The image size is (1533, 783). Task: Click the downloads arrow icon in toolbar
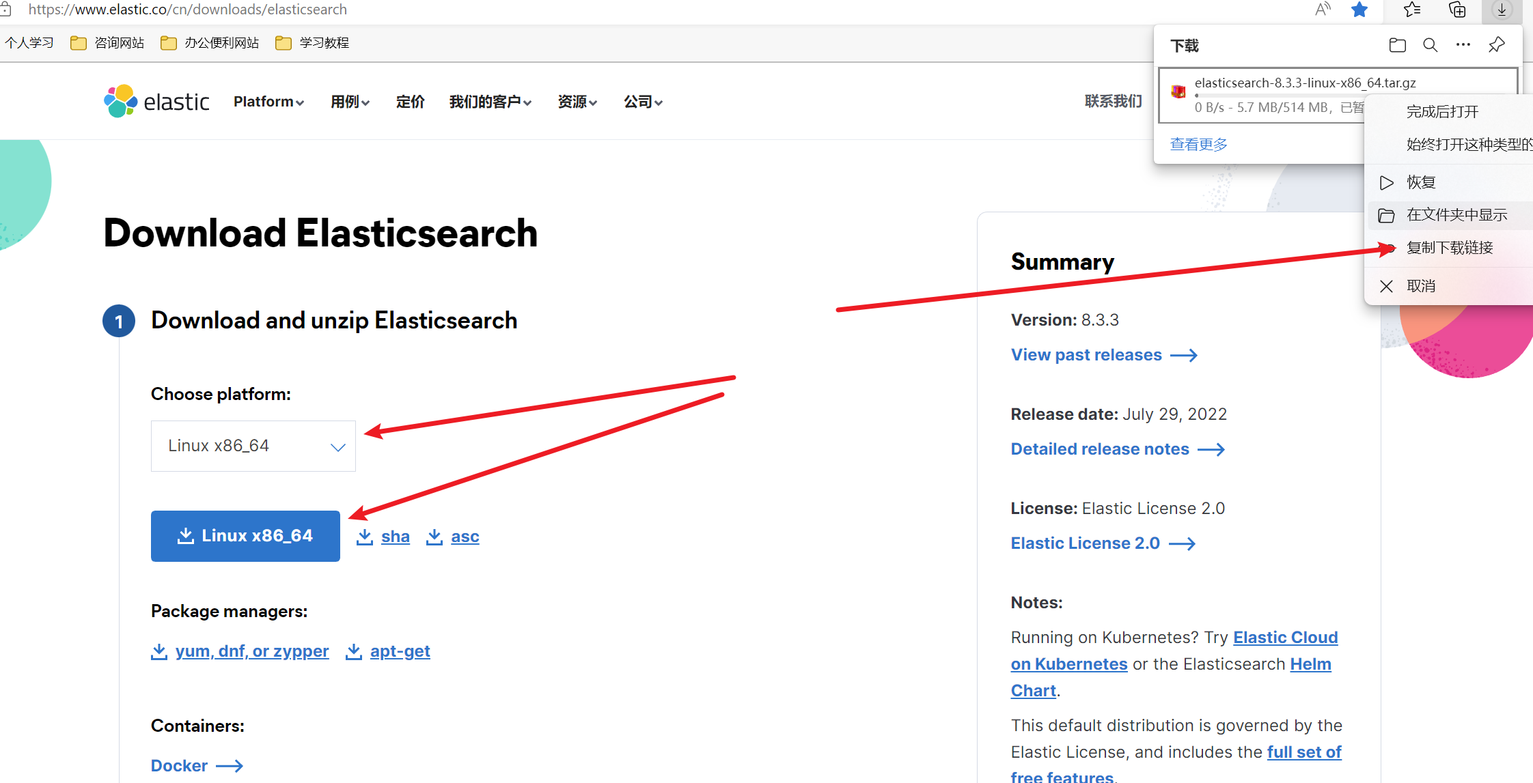[x=1502, y=10]
